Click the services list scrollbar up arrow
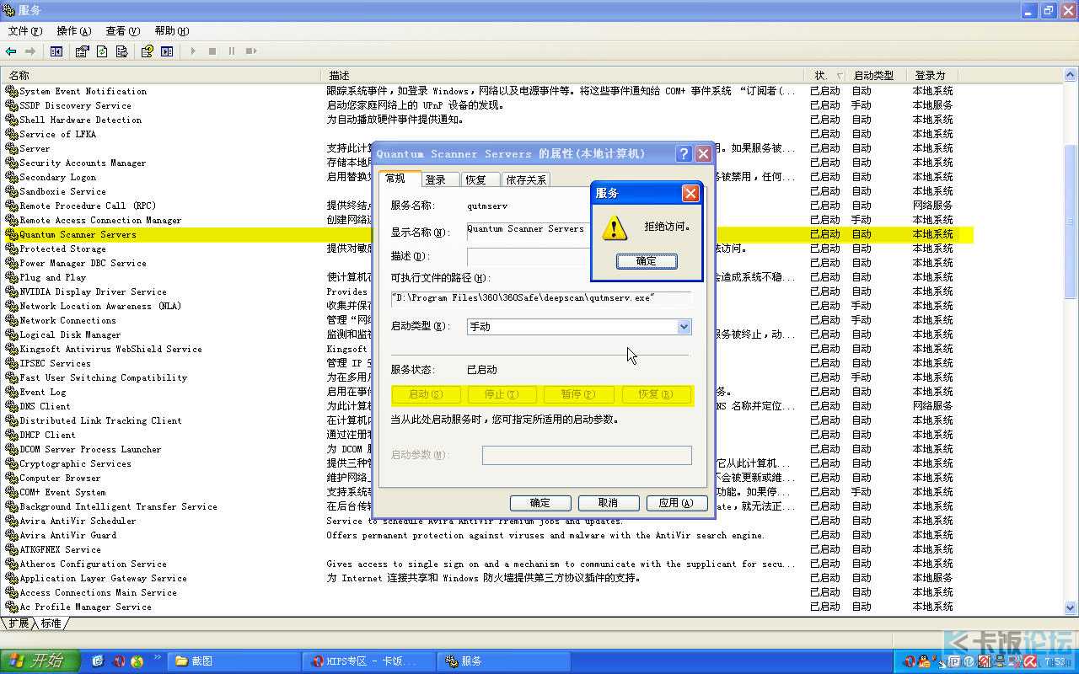 (1071, 76)
